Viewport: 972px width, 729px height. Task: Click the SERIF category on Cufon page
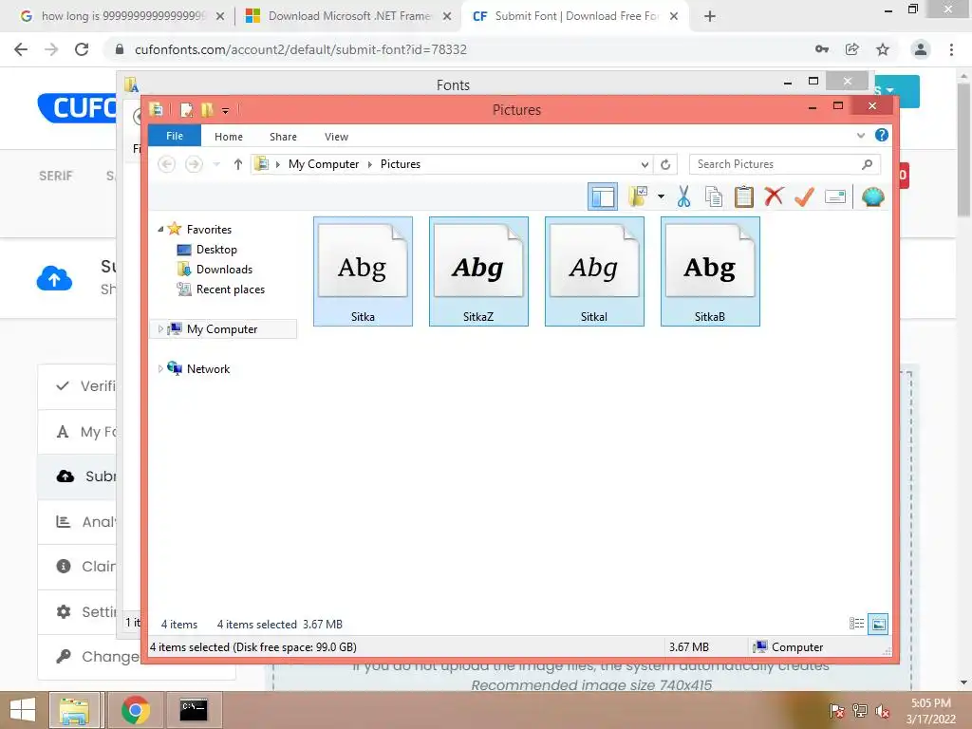56,176
